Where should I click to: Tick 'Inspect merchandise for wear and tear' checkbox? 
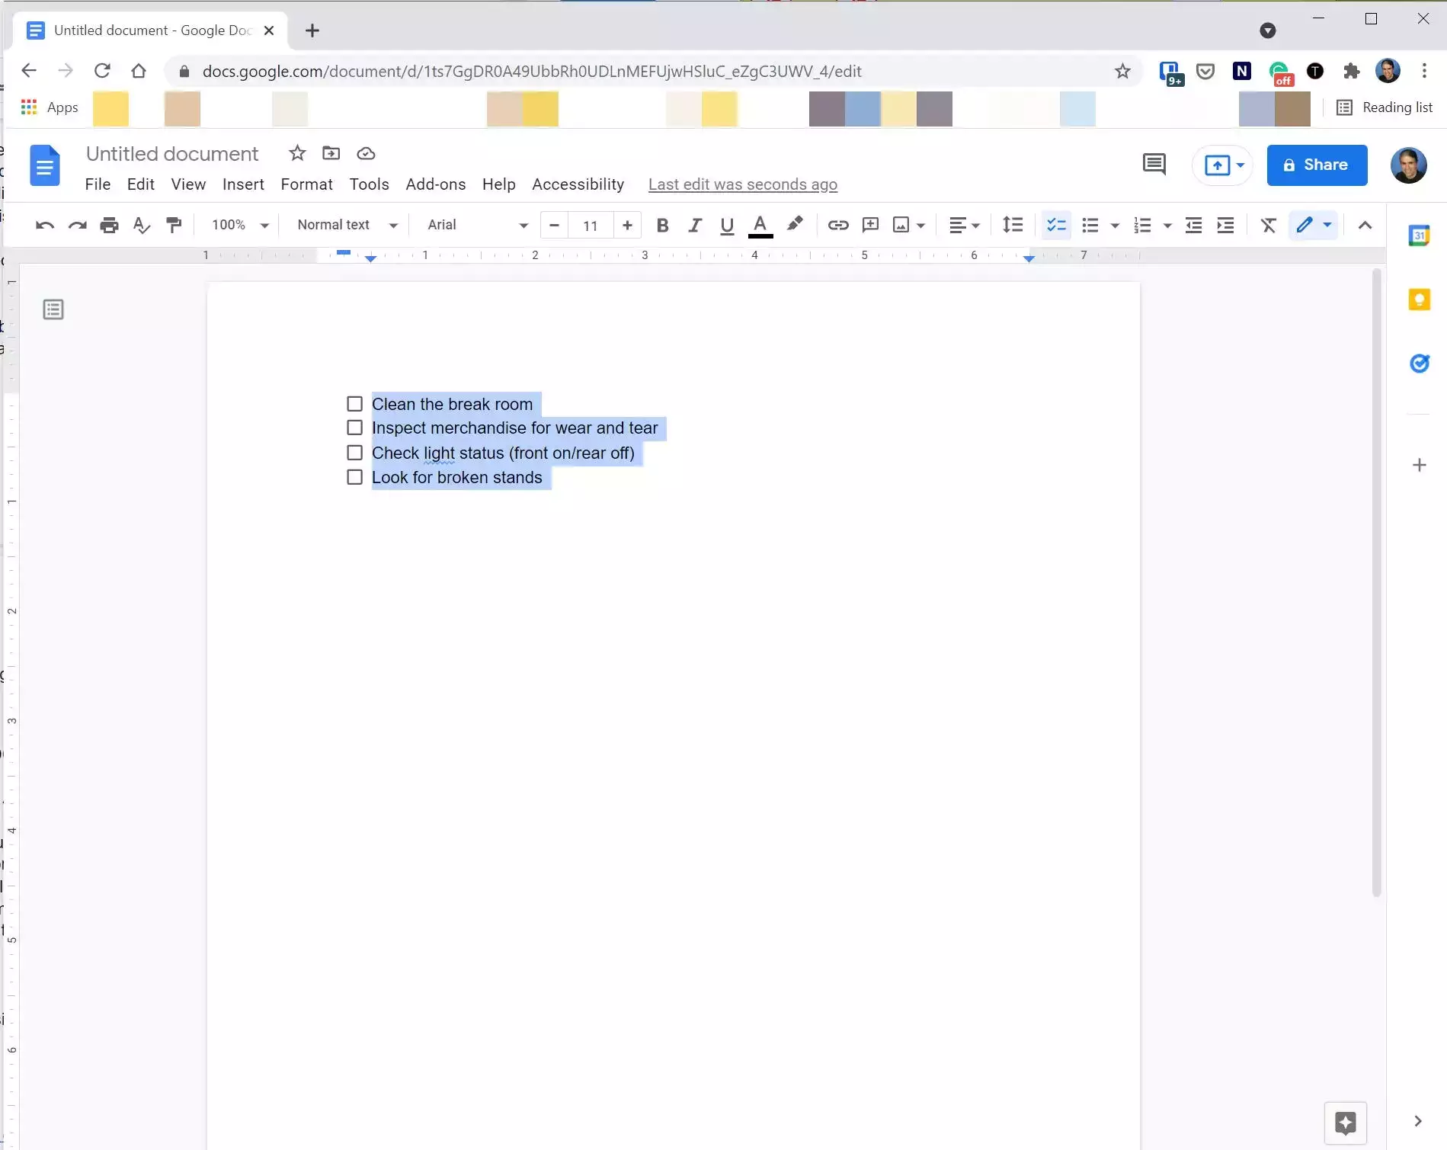click(x=354, y=428)
